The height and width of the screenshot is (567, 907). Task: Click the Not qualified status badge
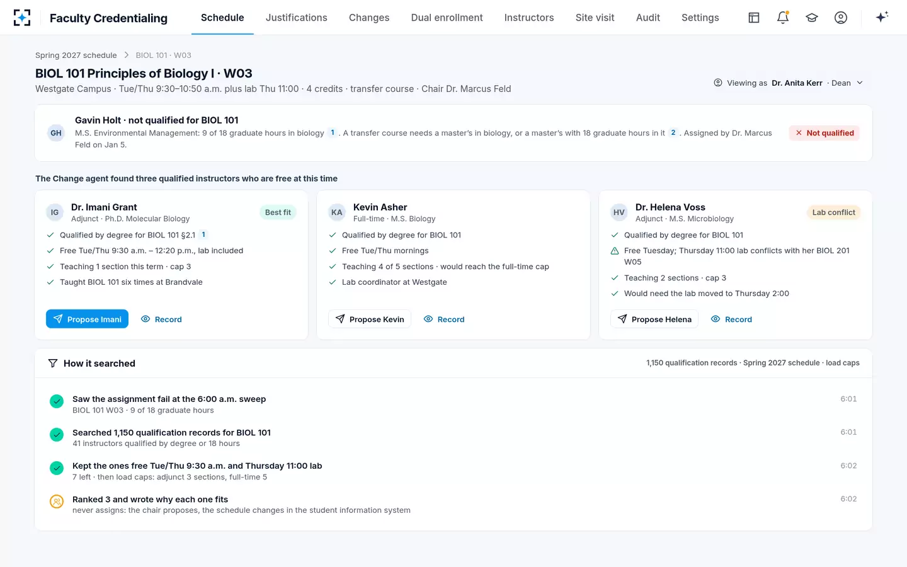[x=824, y=133]
